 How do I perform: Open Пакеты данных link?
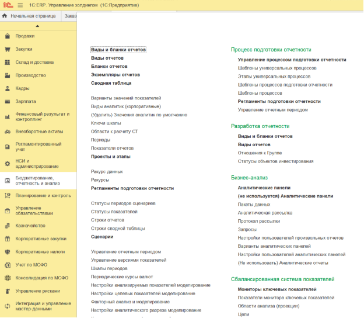254,205
